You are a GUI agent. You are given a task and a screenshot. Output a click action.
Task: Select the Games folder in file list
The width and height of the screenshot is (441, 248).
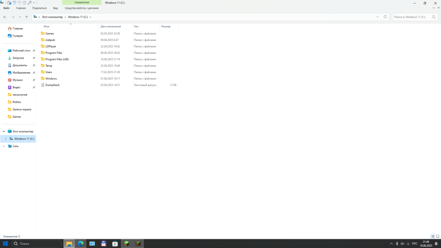49,33
